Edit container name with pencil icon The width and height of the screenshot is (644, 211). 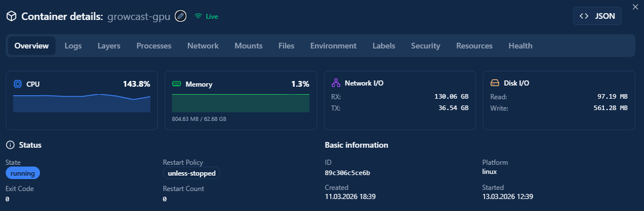181,17
